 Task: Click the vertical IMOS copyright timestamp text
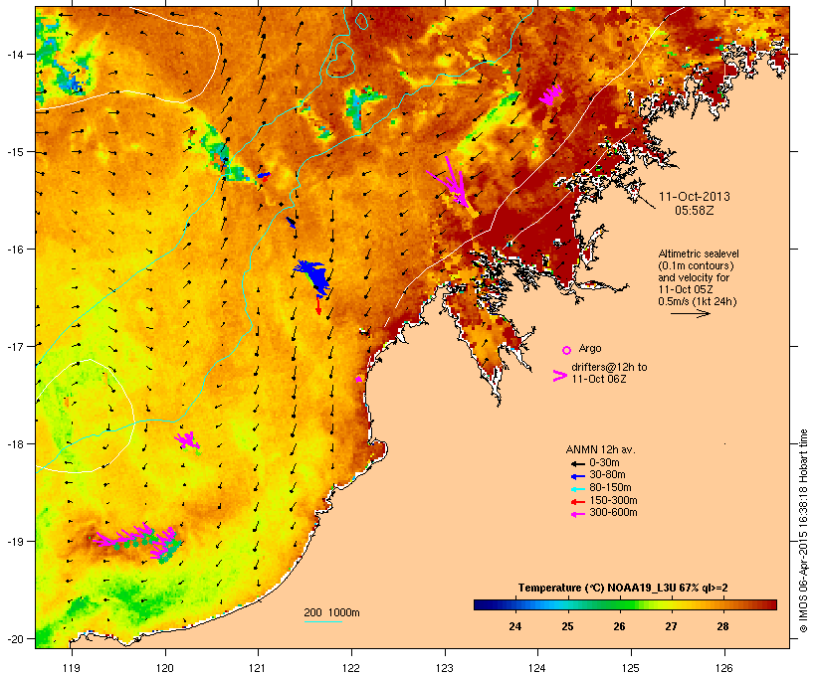pos(803,531)
